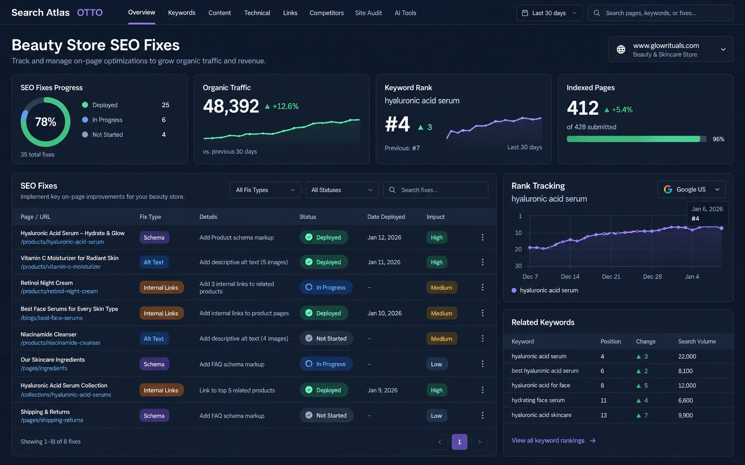Click into the Search fixes input
Viewport: 745px width, 465px height.
pos(435,190)
